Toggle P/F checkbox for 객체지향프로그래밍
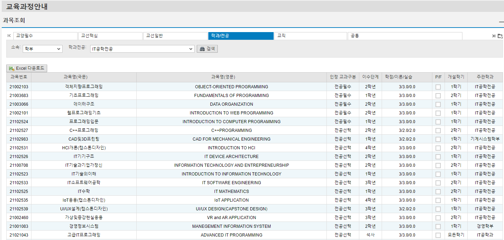This screenshot has height=240, width=504. click(x=438, y=87)
